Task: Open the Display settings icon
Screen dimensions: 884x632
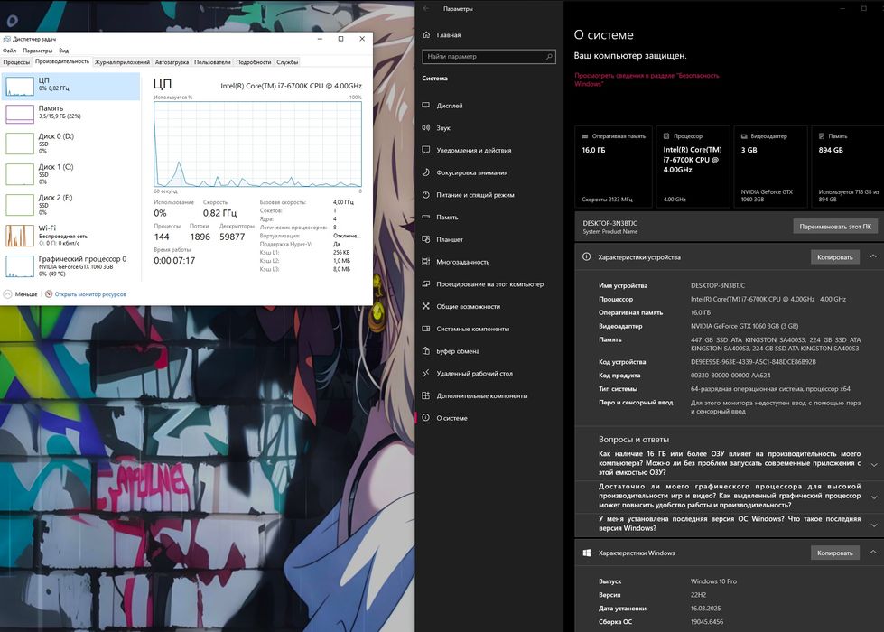Action: click(425, 106)
